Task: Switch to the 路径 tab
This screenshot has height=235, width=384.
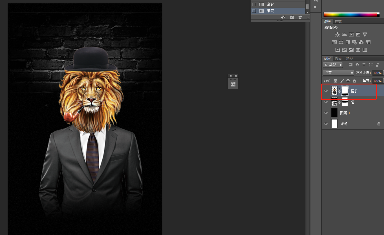Action: 349,59
